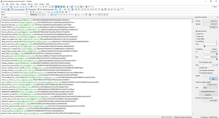Viewport: 219px width, 118px height.
Task: Click the Undo arrow icon
Action: click(31, 7)
